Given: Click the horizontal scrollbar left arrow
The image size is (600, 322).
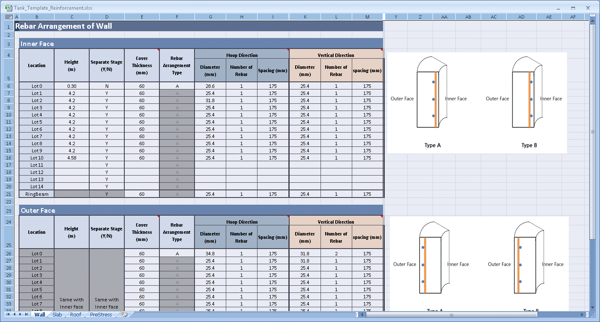Looking at the screenshot, I should [362, 314].
